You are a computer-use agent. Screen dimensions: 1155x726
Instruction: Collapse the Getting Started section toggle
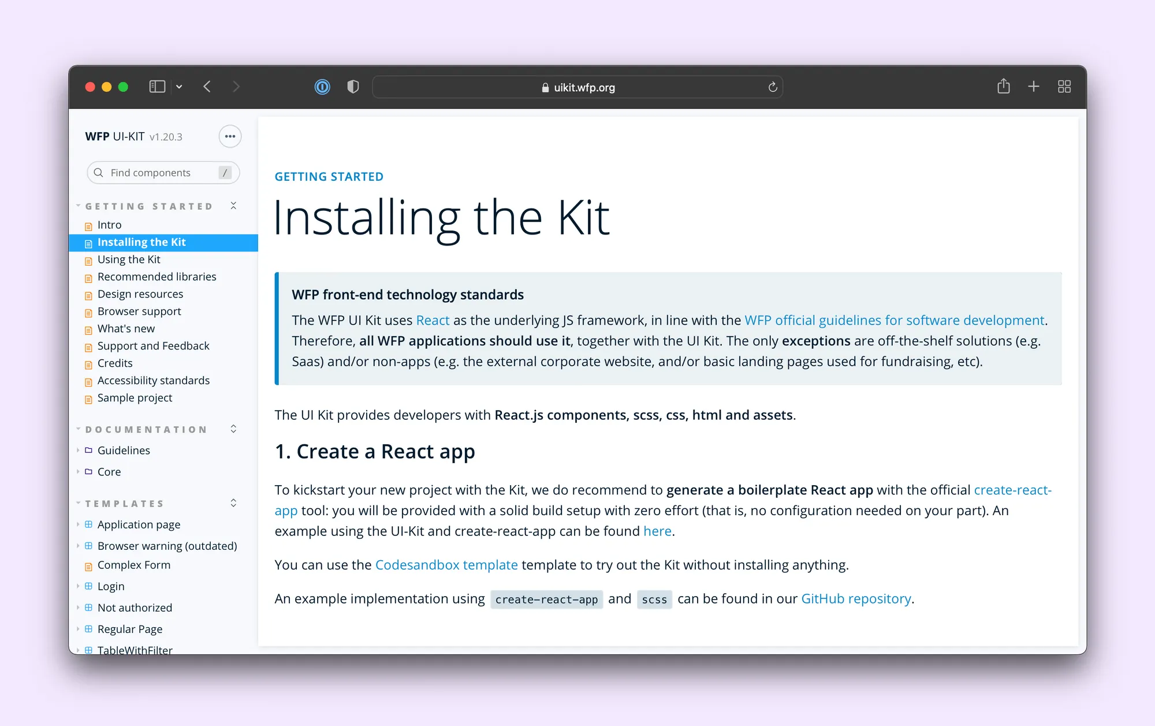pos(233,206)
